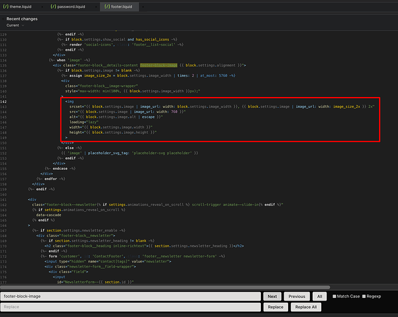Focus the search field containing footer-block-image
The width and height of the screenshot is (398, 317).
point(130,296)
